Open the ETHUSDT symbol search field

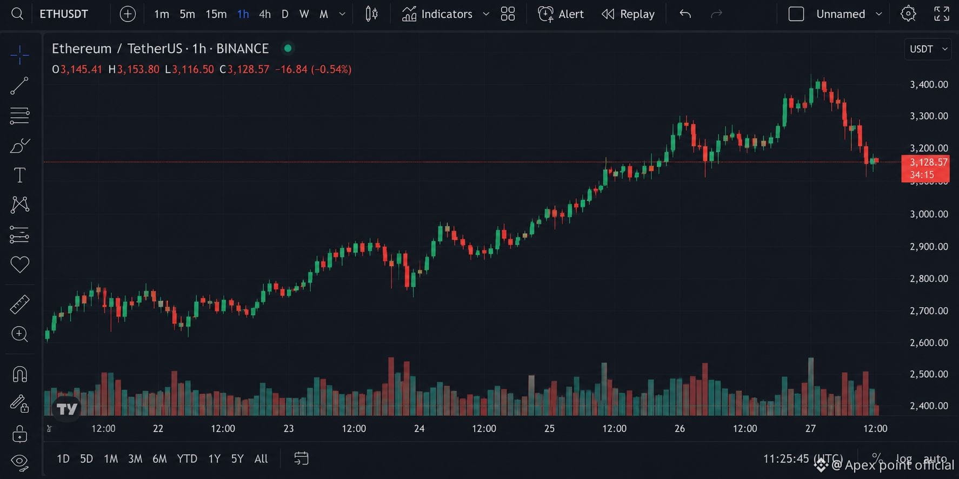click(x=64, y=14)
